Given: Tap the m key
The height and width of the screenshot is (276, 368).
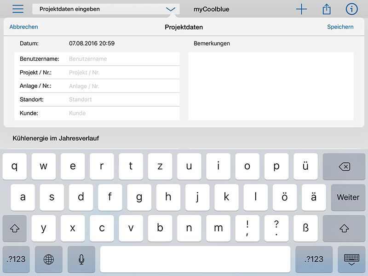Looking at the screenshot, I should pos(218,228).
